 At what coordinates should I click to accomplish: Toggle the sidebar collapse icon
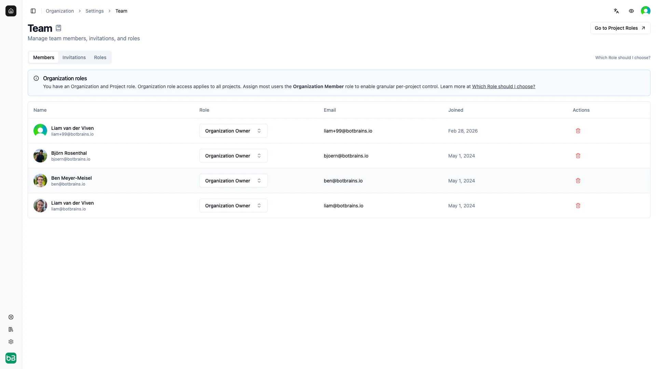tap(33, 11)
